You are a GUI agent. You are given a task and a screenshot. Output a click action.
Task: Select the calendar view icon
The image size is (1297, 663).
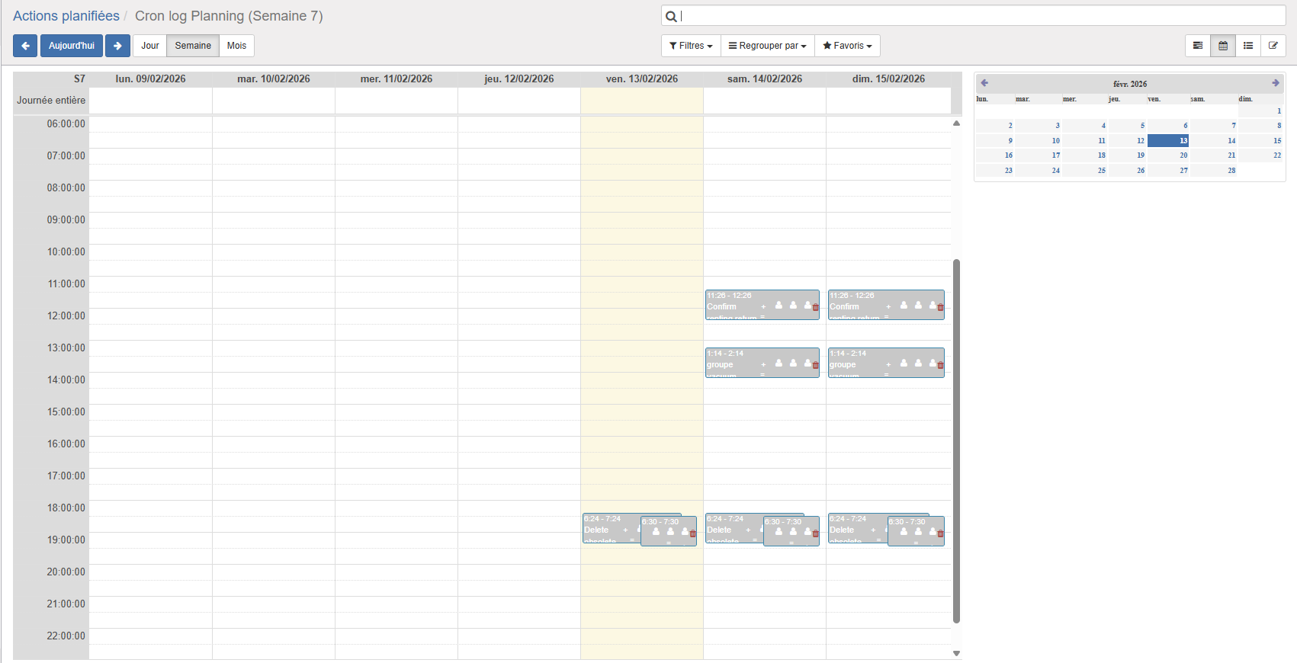click(1223, 46)
